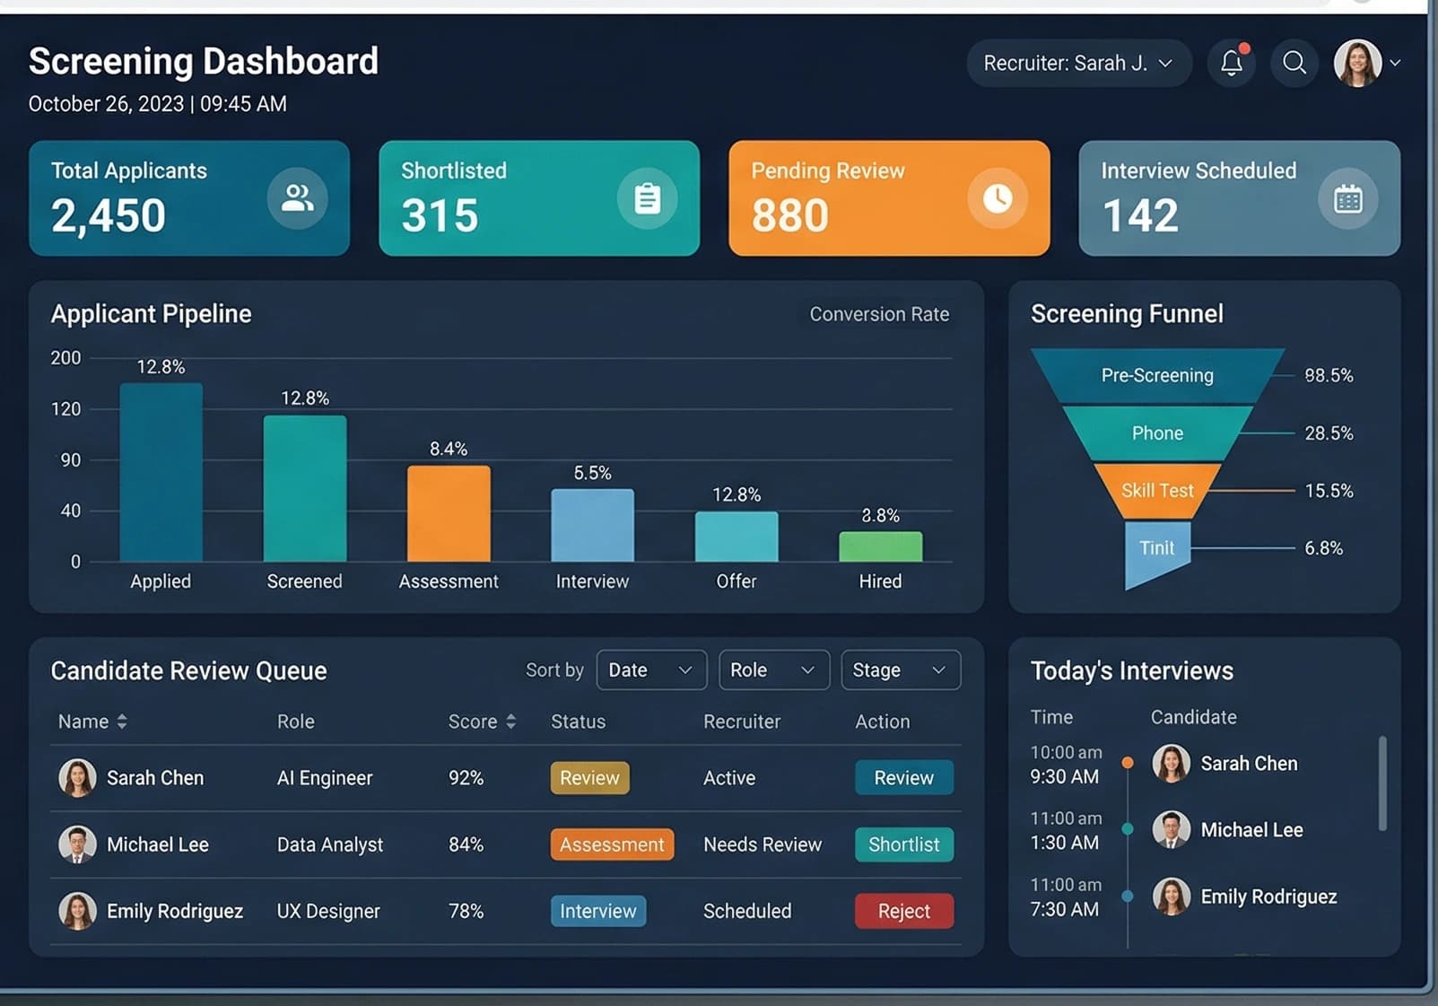Reject Emily Rodriguez
This screenshot has height=1006, width=1438.
[x=903, y=911]
